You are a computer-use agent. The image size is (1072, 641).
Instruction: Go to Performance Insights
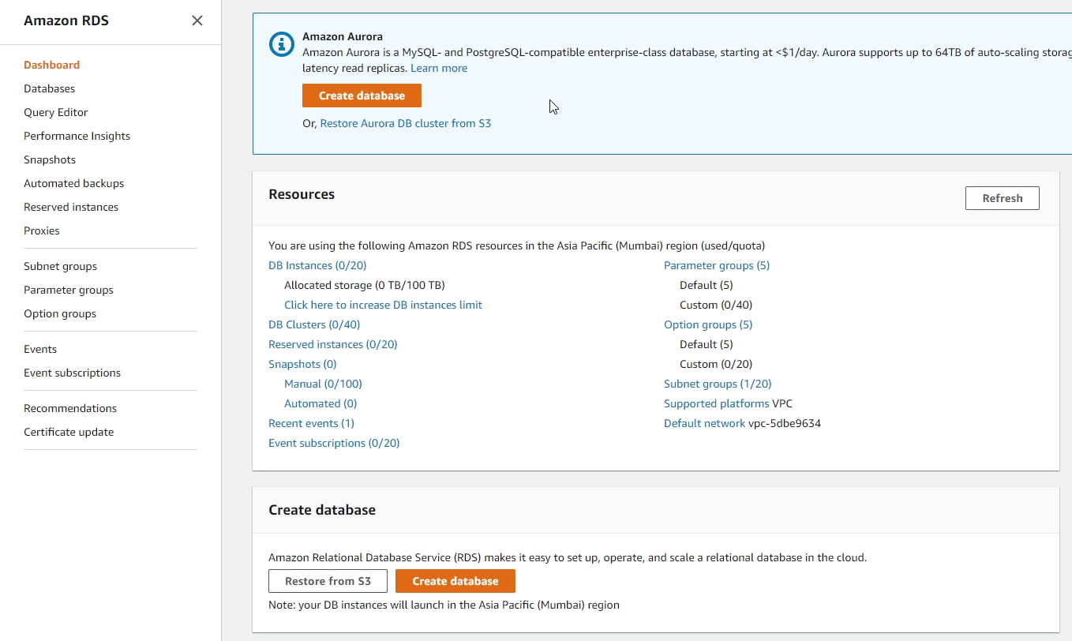[77, 136]
